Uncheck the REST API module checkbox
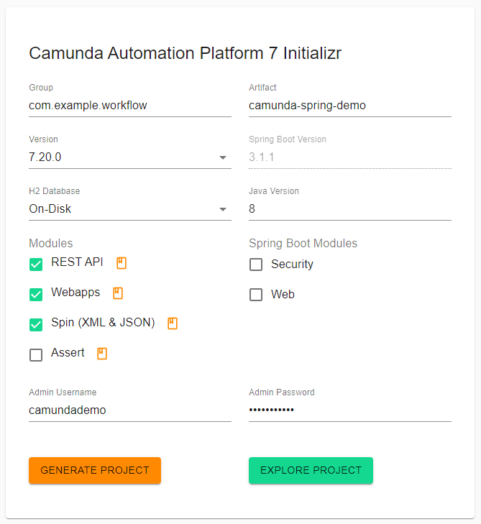Image resolution: width=481 pixels, height=524 pixels. [x=36, y=265]
